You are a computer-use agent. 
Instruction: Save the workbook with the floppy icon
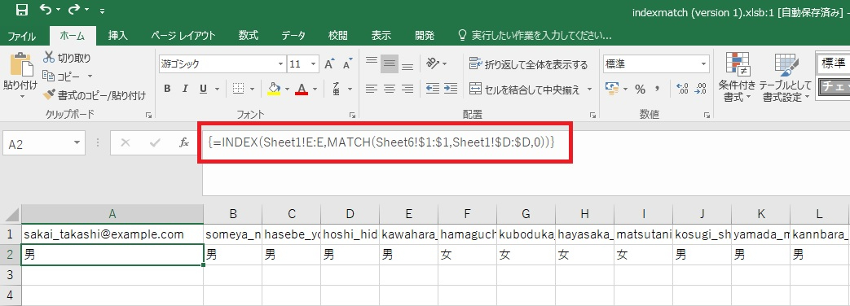coord(22,10)
